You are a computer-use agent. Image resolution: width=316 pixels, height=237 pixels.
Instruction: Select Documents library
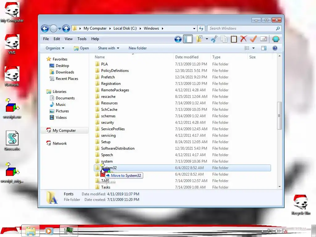pyautogui.click(x=65, y=98)
